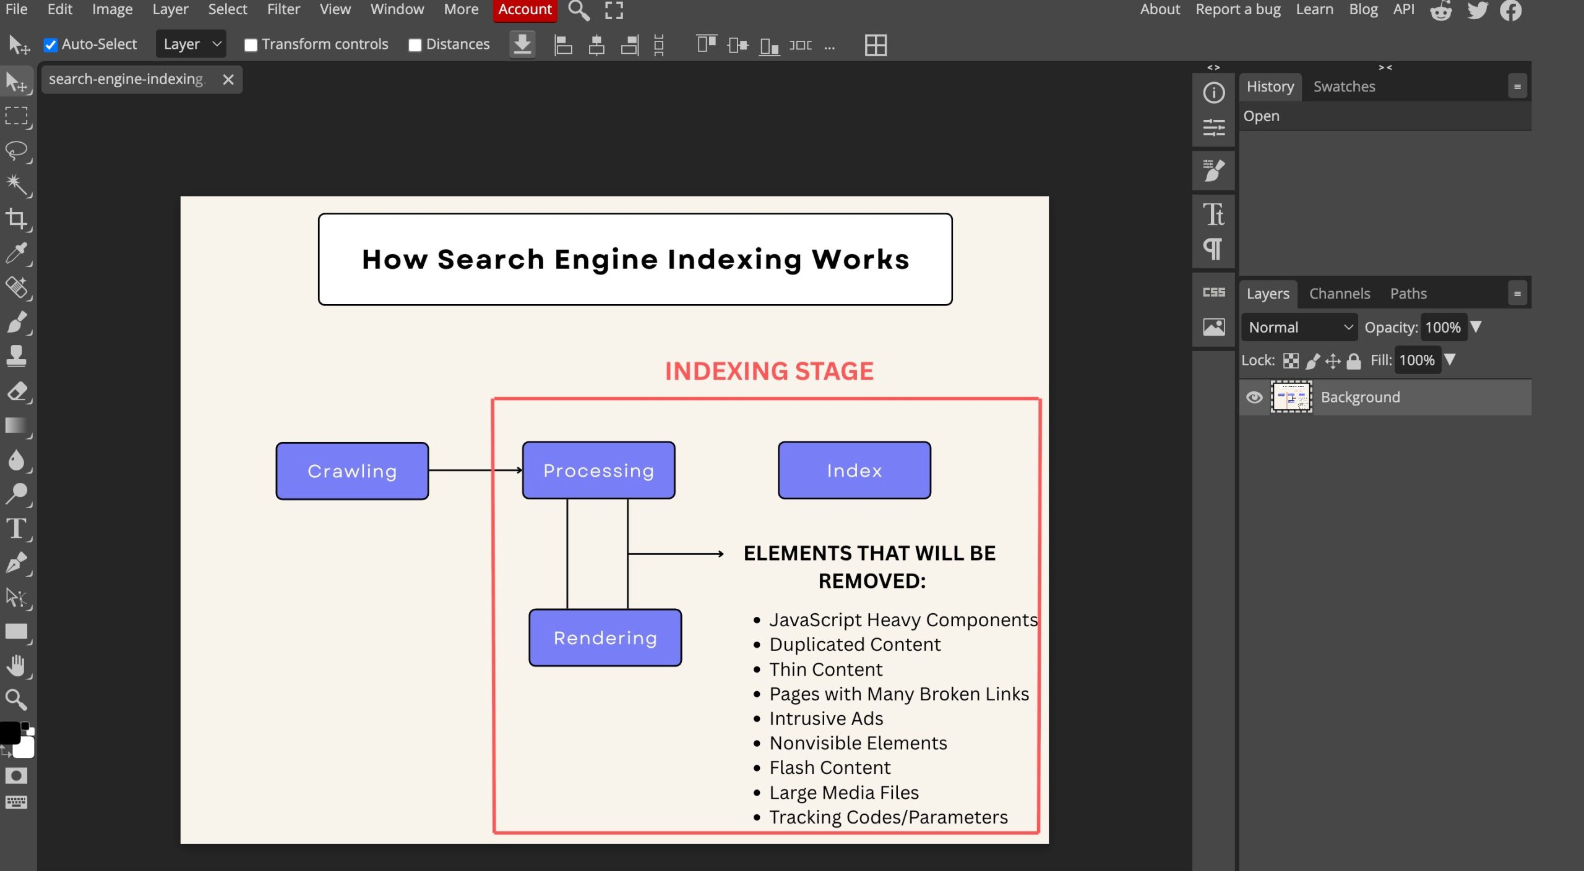The height and width of the screenshot is (871, 1584).
Task: Open the Opacity slider arrow
Action: pyautogui.click(x=1476, y=326)
